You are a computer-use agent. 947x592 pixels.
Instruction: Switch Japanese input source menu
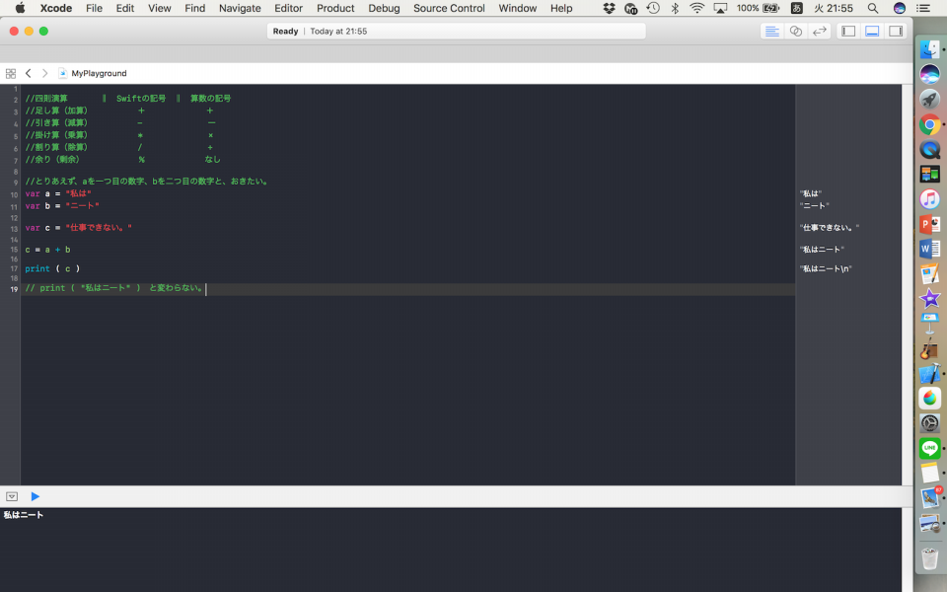point(797,8)
